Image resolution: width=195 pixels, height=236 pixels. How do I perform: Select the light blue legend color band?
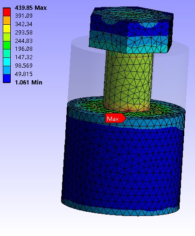tap(7, 70)
